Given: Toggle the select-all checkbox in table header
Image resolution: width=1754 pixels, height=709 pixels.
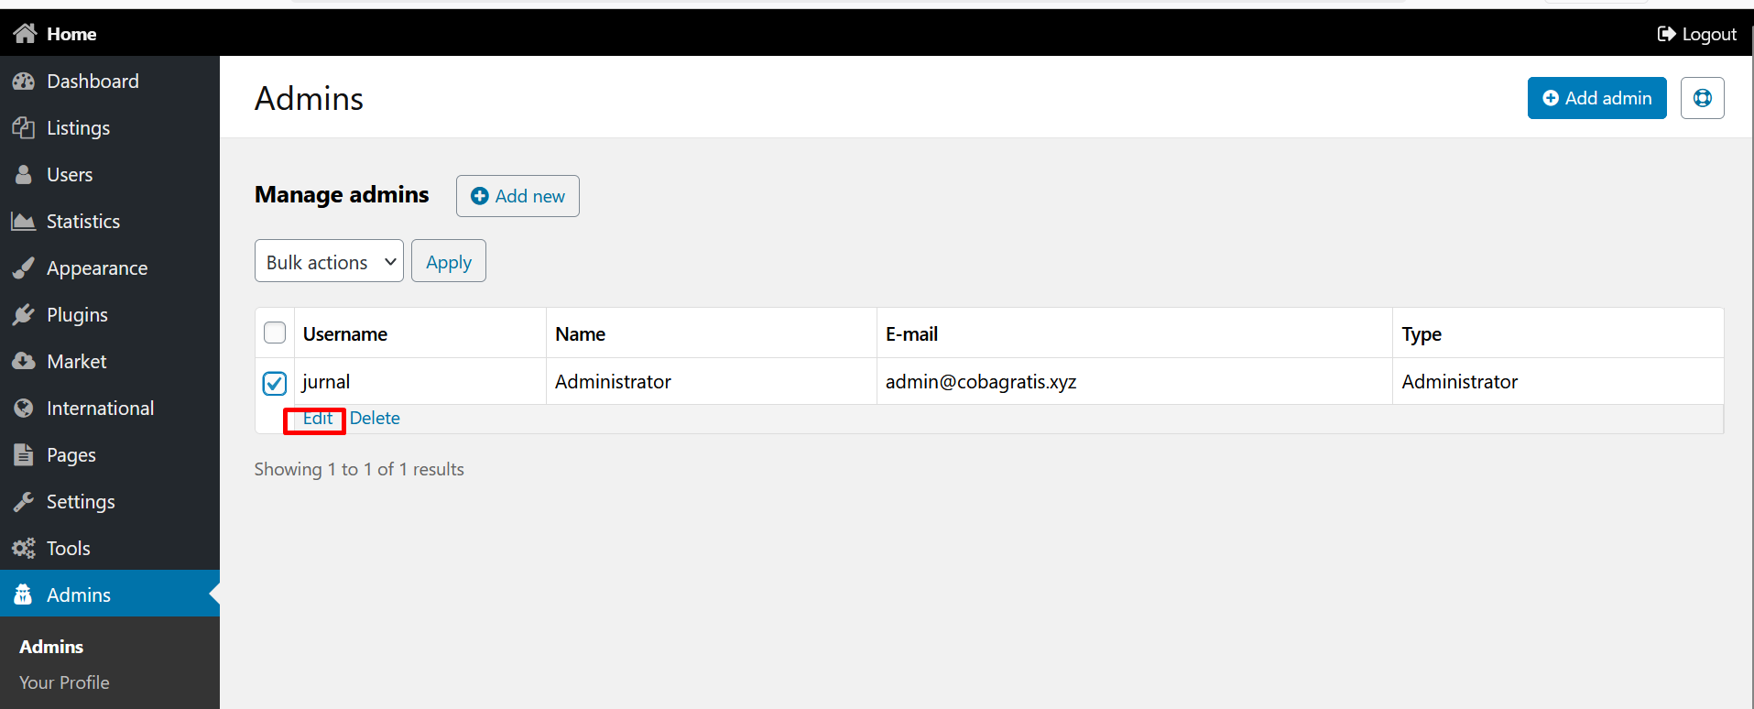Looking at the screenshot, I should pyautogui.click(x=275, y=333).
